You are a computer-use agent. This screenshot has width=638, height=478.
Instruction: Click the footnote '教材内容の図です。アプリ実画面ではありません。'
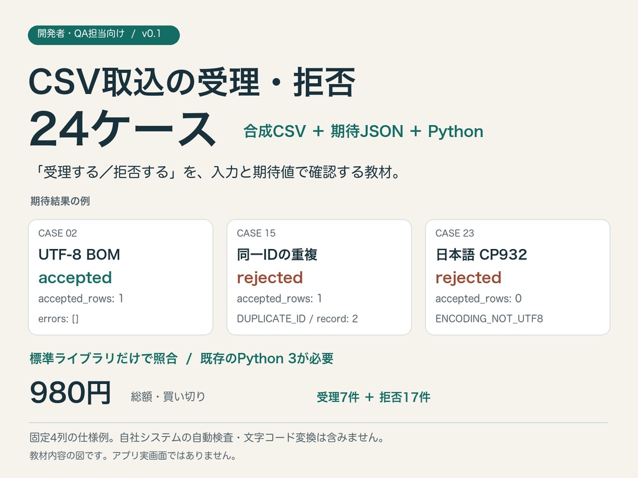(133, 456)
